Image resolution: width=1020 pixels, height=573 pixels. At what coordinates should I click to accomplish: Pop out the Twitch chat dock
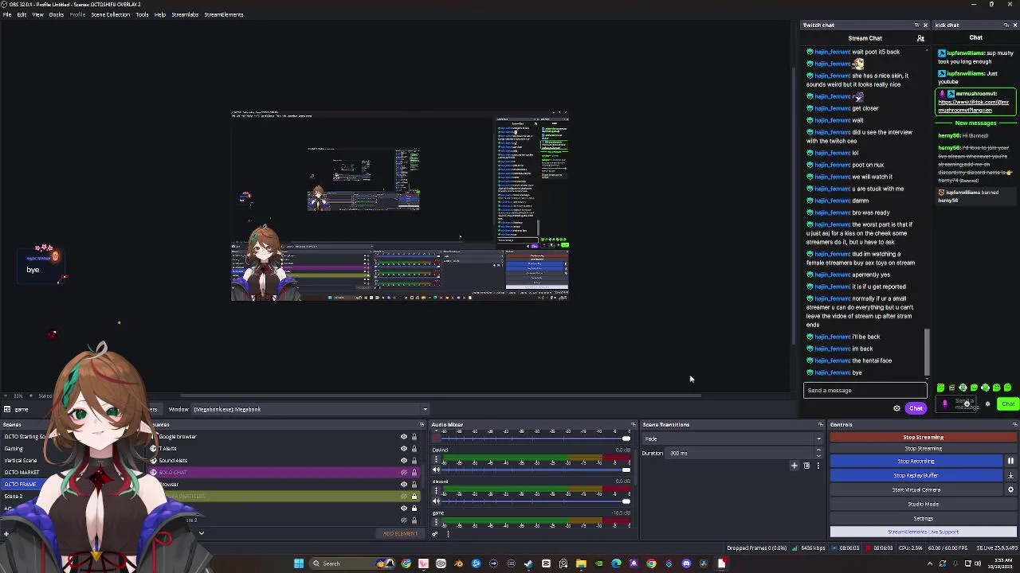916,25
